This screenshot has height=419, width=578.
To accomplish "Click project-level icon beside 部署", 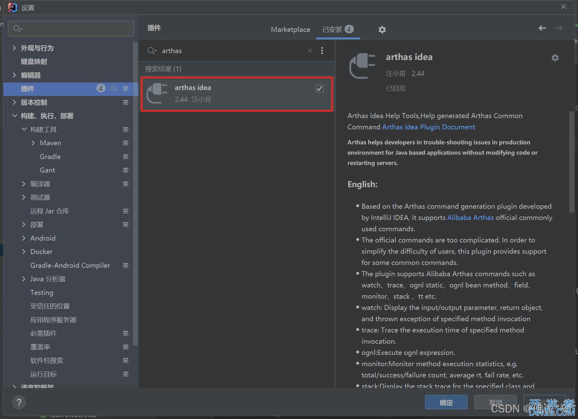I will [x=126, y=225].
